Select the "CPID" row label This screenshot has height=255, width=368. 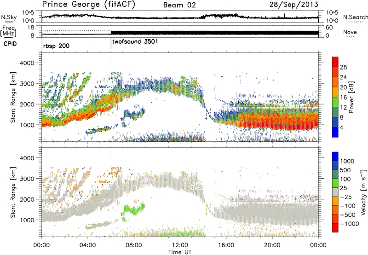point(10,44)
